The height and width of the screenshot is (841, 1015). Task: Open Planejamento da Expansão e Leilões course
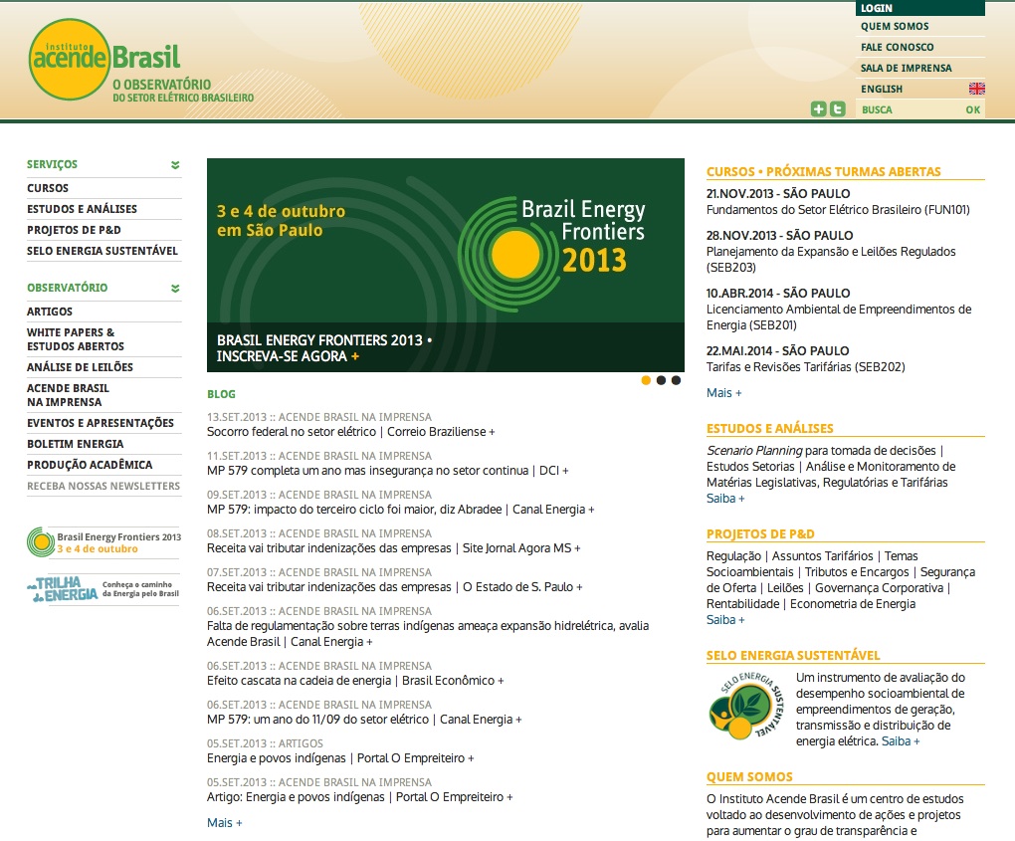[x=831, y=260]
